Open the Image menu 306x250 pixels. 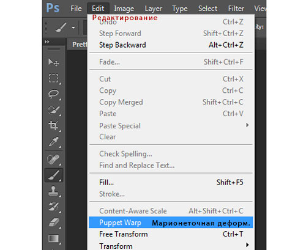coord(124,9)
